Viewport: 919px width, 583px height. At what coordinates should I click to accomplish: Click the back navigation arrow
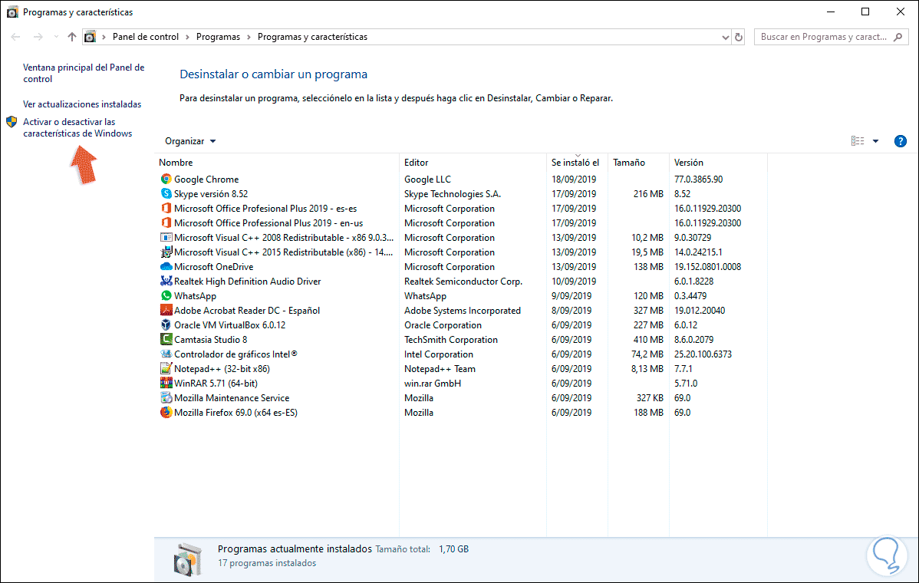tap(16, 37)
